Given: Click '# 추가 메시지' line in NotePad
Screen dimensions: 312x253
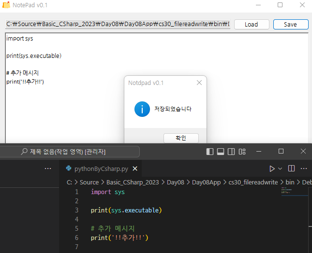Looking at the screenshot, I should pyautogui.click(x=22, y=73).
